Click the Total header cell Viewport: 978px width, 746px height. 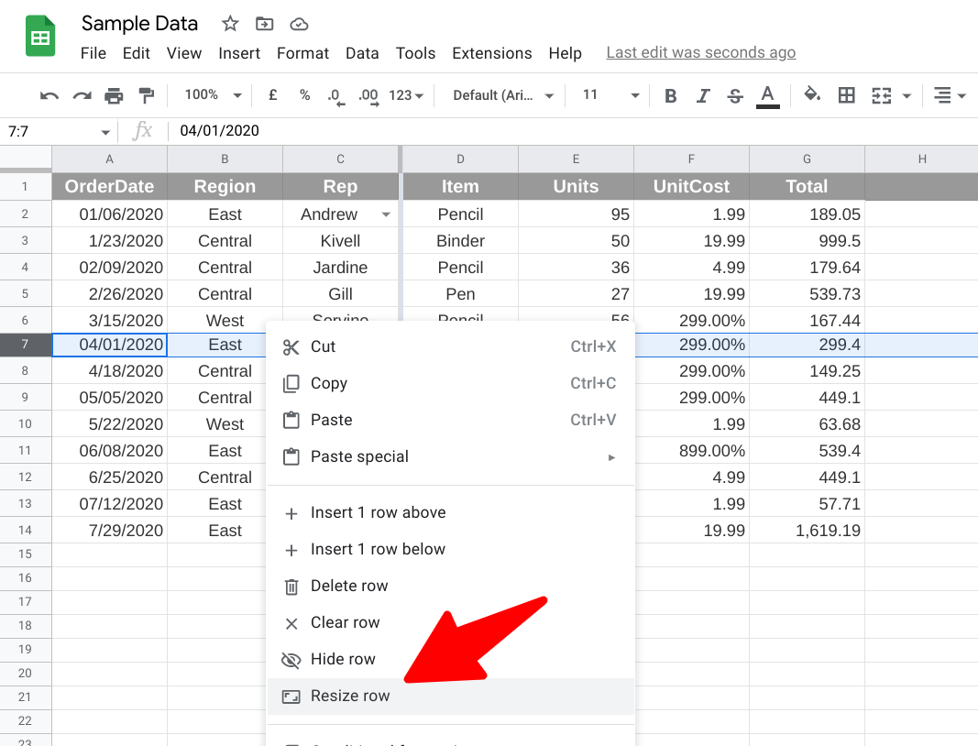point(808,187)
